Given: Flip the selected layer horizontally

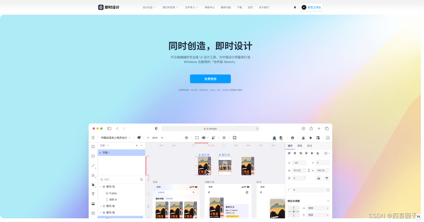Looking at the screenshot, I should [318, 178].
